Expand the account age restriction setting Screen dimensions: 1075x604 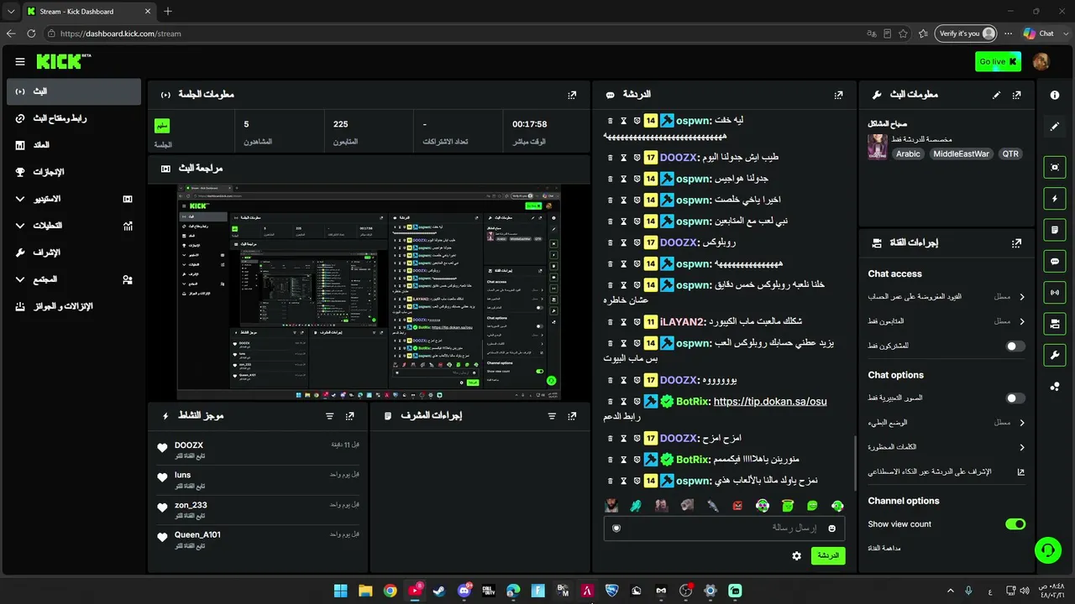click(x=1022, y=297)
